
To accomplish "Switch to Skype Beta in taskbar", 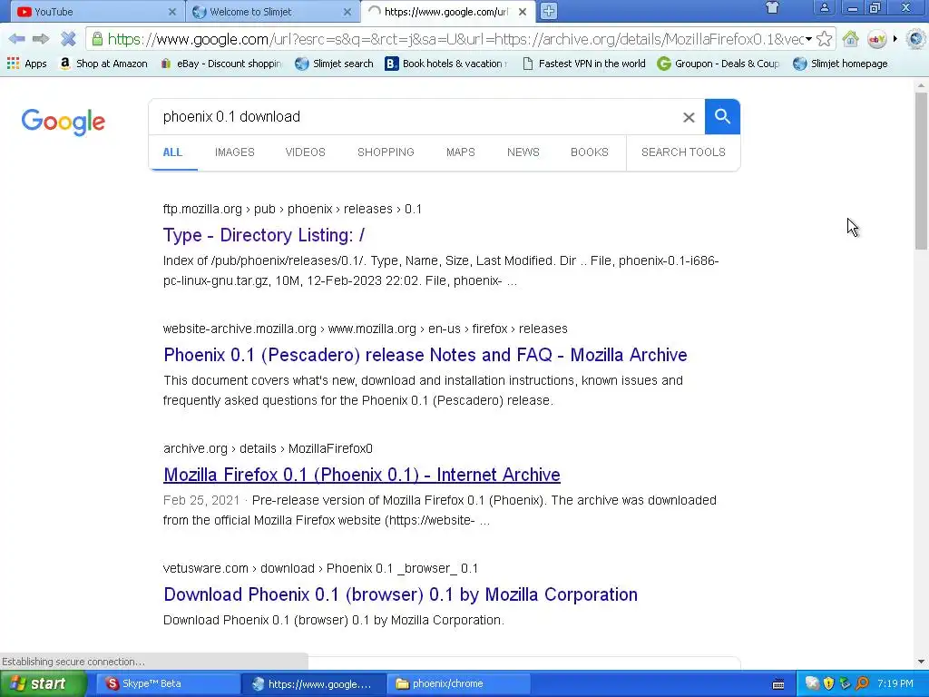I will 169,684.
